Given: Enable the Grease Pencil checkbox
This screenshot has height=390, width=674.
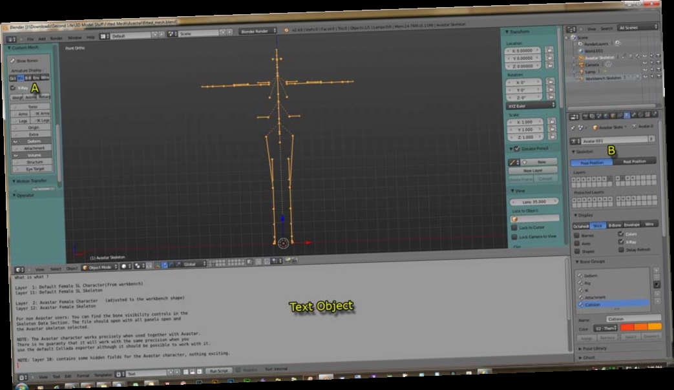Looking at the screenshot, I should click(517, 149).
